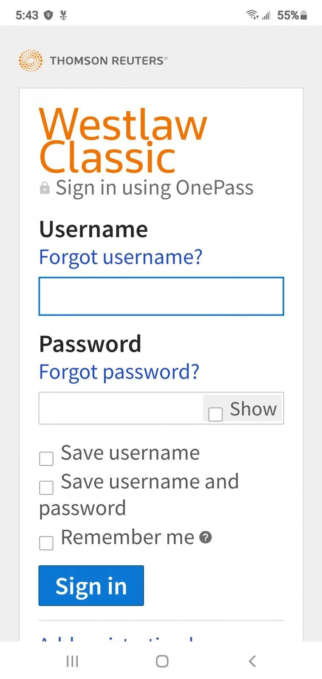This screenshot has height=679, width=322.
Task: Click the battery indicator icon
Action: pos(302,15)
